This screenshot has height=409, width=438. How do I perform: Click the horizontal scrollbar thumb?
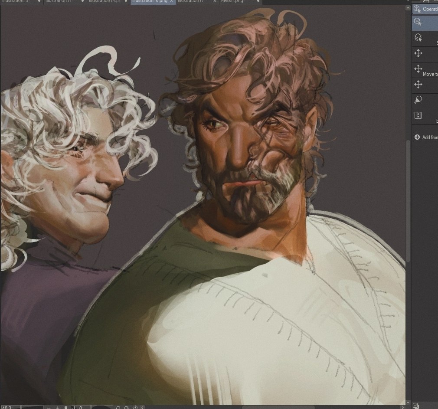click(x=278, y=407)
